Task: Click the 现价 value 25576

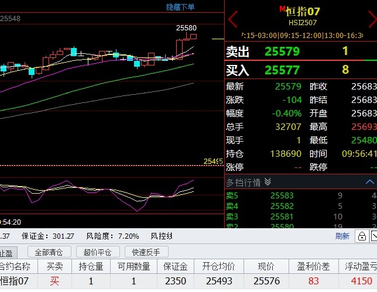Action: coord(266,281)
